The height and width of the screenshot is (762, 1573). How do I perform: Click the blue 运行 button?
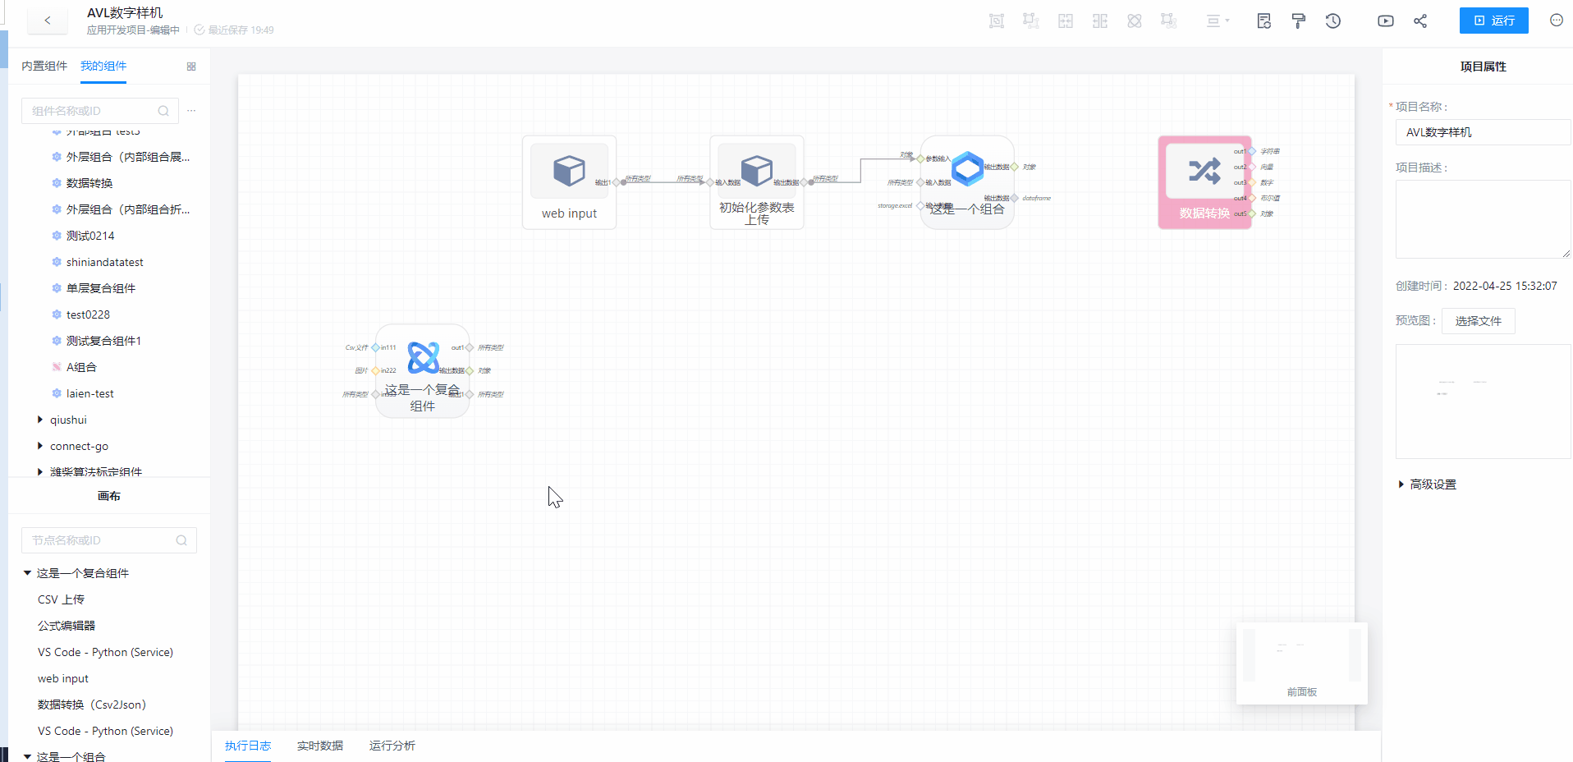1493,21
